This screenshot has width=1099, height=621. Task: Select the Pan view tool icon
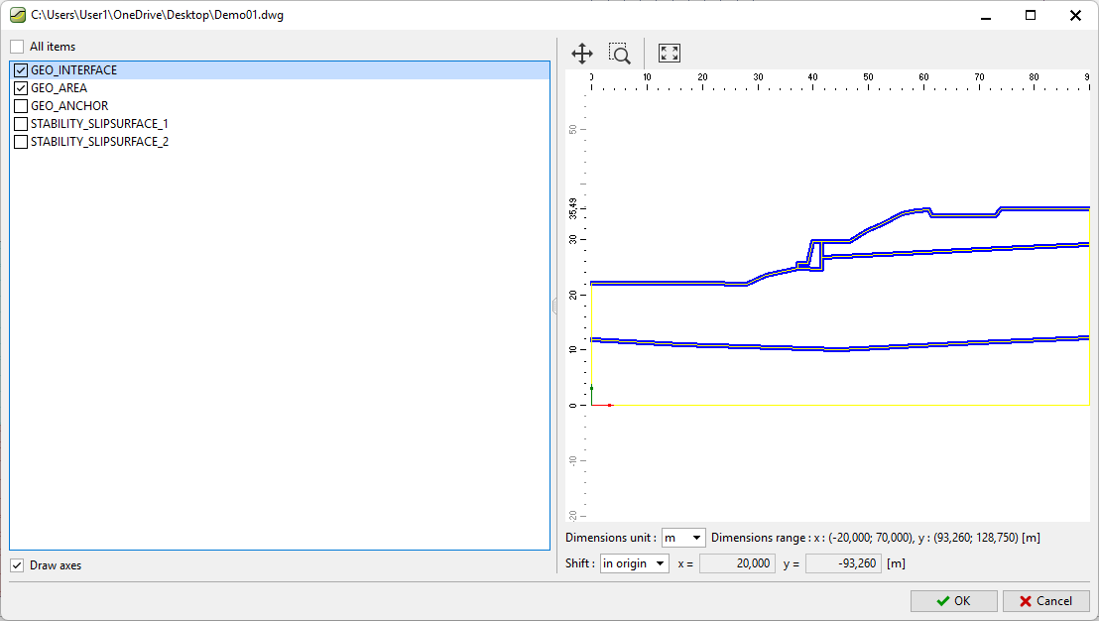pos(582,54)
